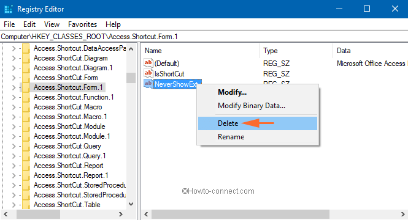Expand the Access.Shortcut.Form.1 tree node
408x220 pixels.
click(x=14, y=87)
